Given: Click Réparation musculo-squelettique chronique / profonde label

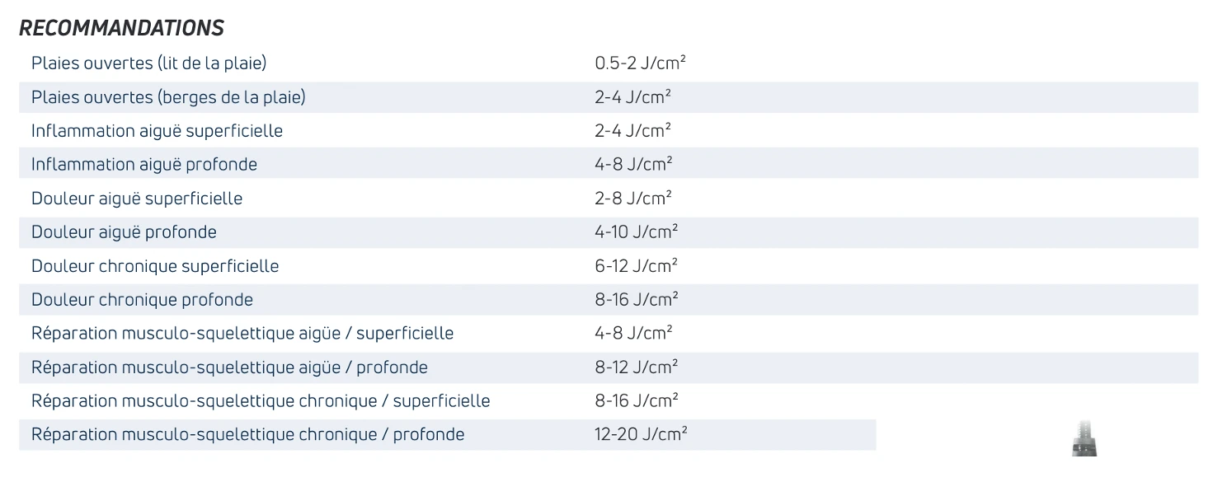Looking at the screenshot, I should click(247, 435).
